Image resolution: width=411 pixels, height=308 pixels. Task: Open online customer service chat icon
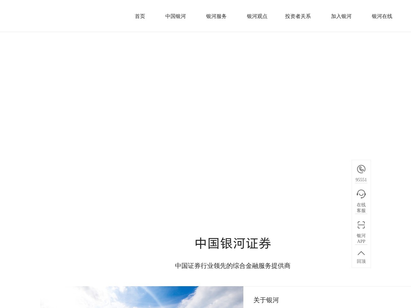[x=361, y=194]
